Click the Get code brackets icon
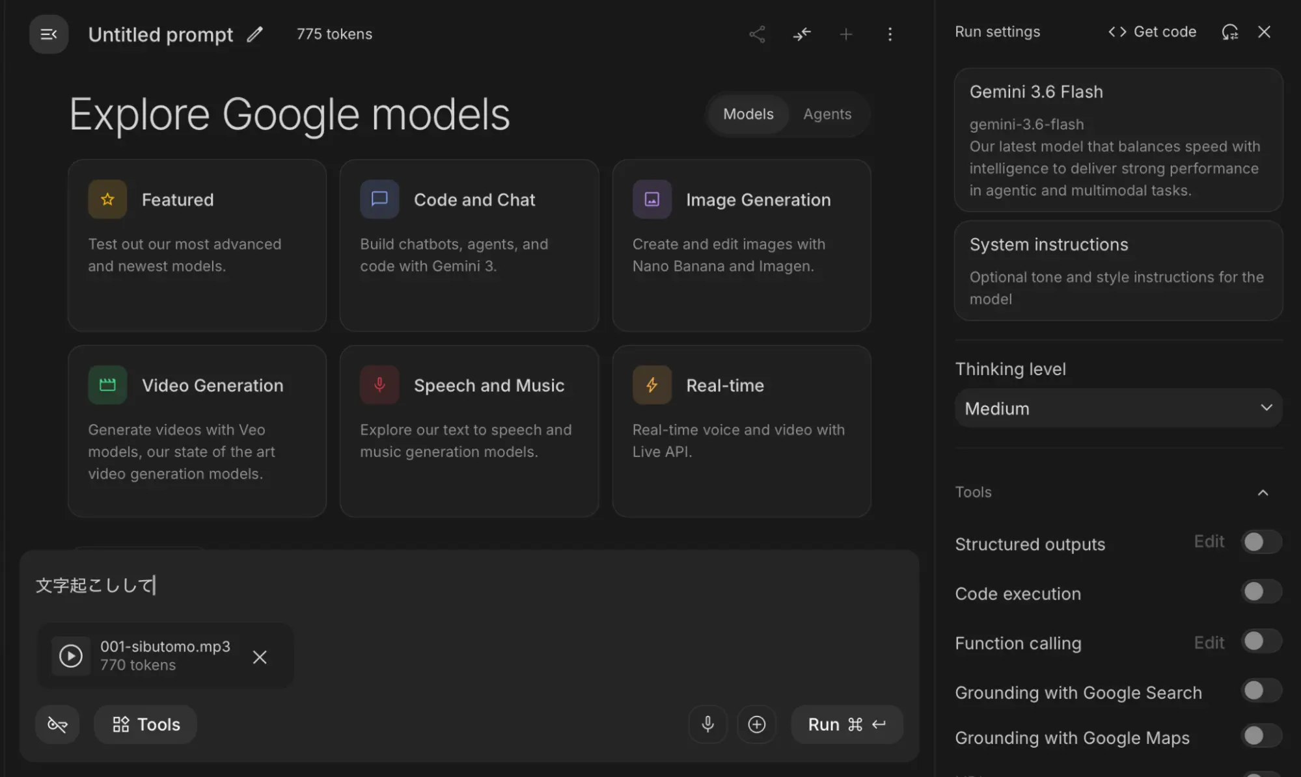1301x777 pixels. pos(1117,32)
